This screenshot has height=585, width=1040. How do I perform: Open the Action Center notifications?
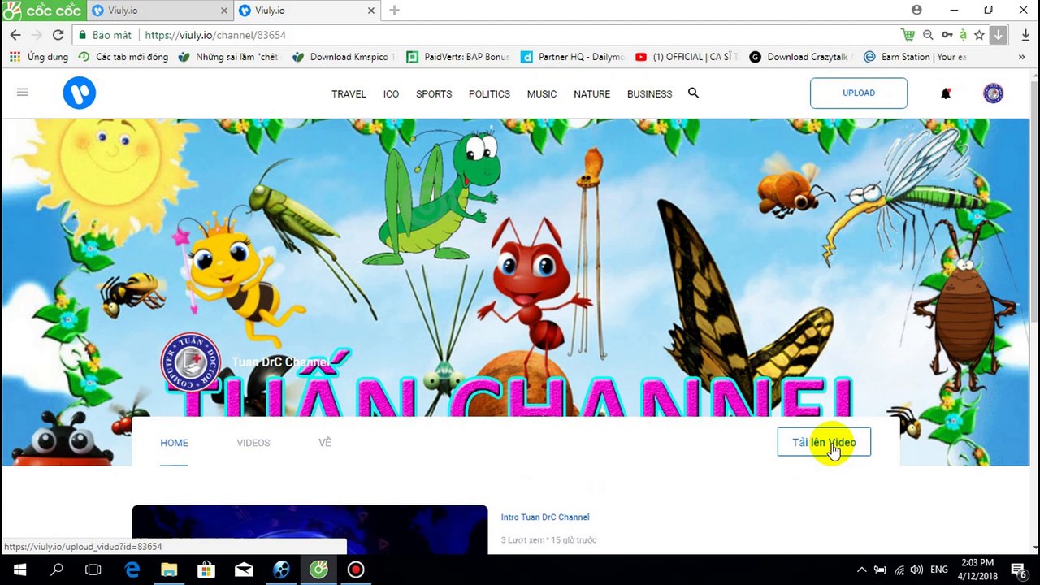pos(1018,570)
